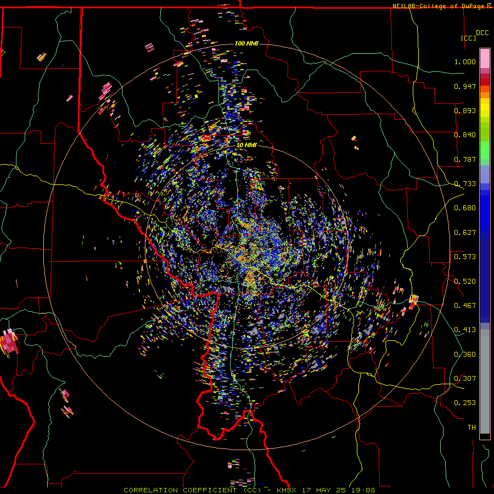Click the 0.413 scale value
The image size is (494, 494).
[465, 330]
